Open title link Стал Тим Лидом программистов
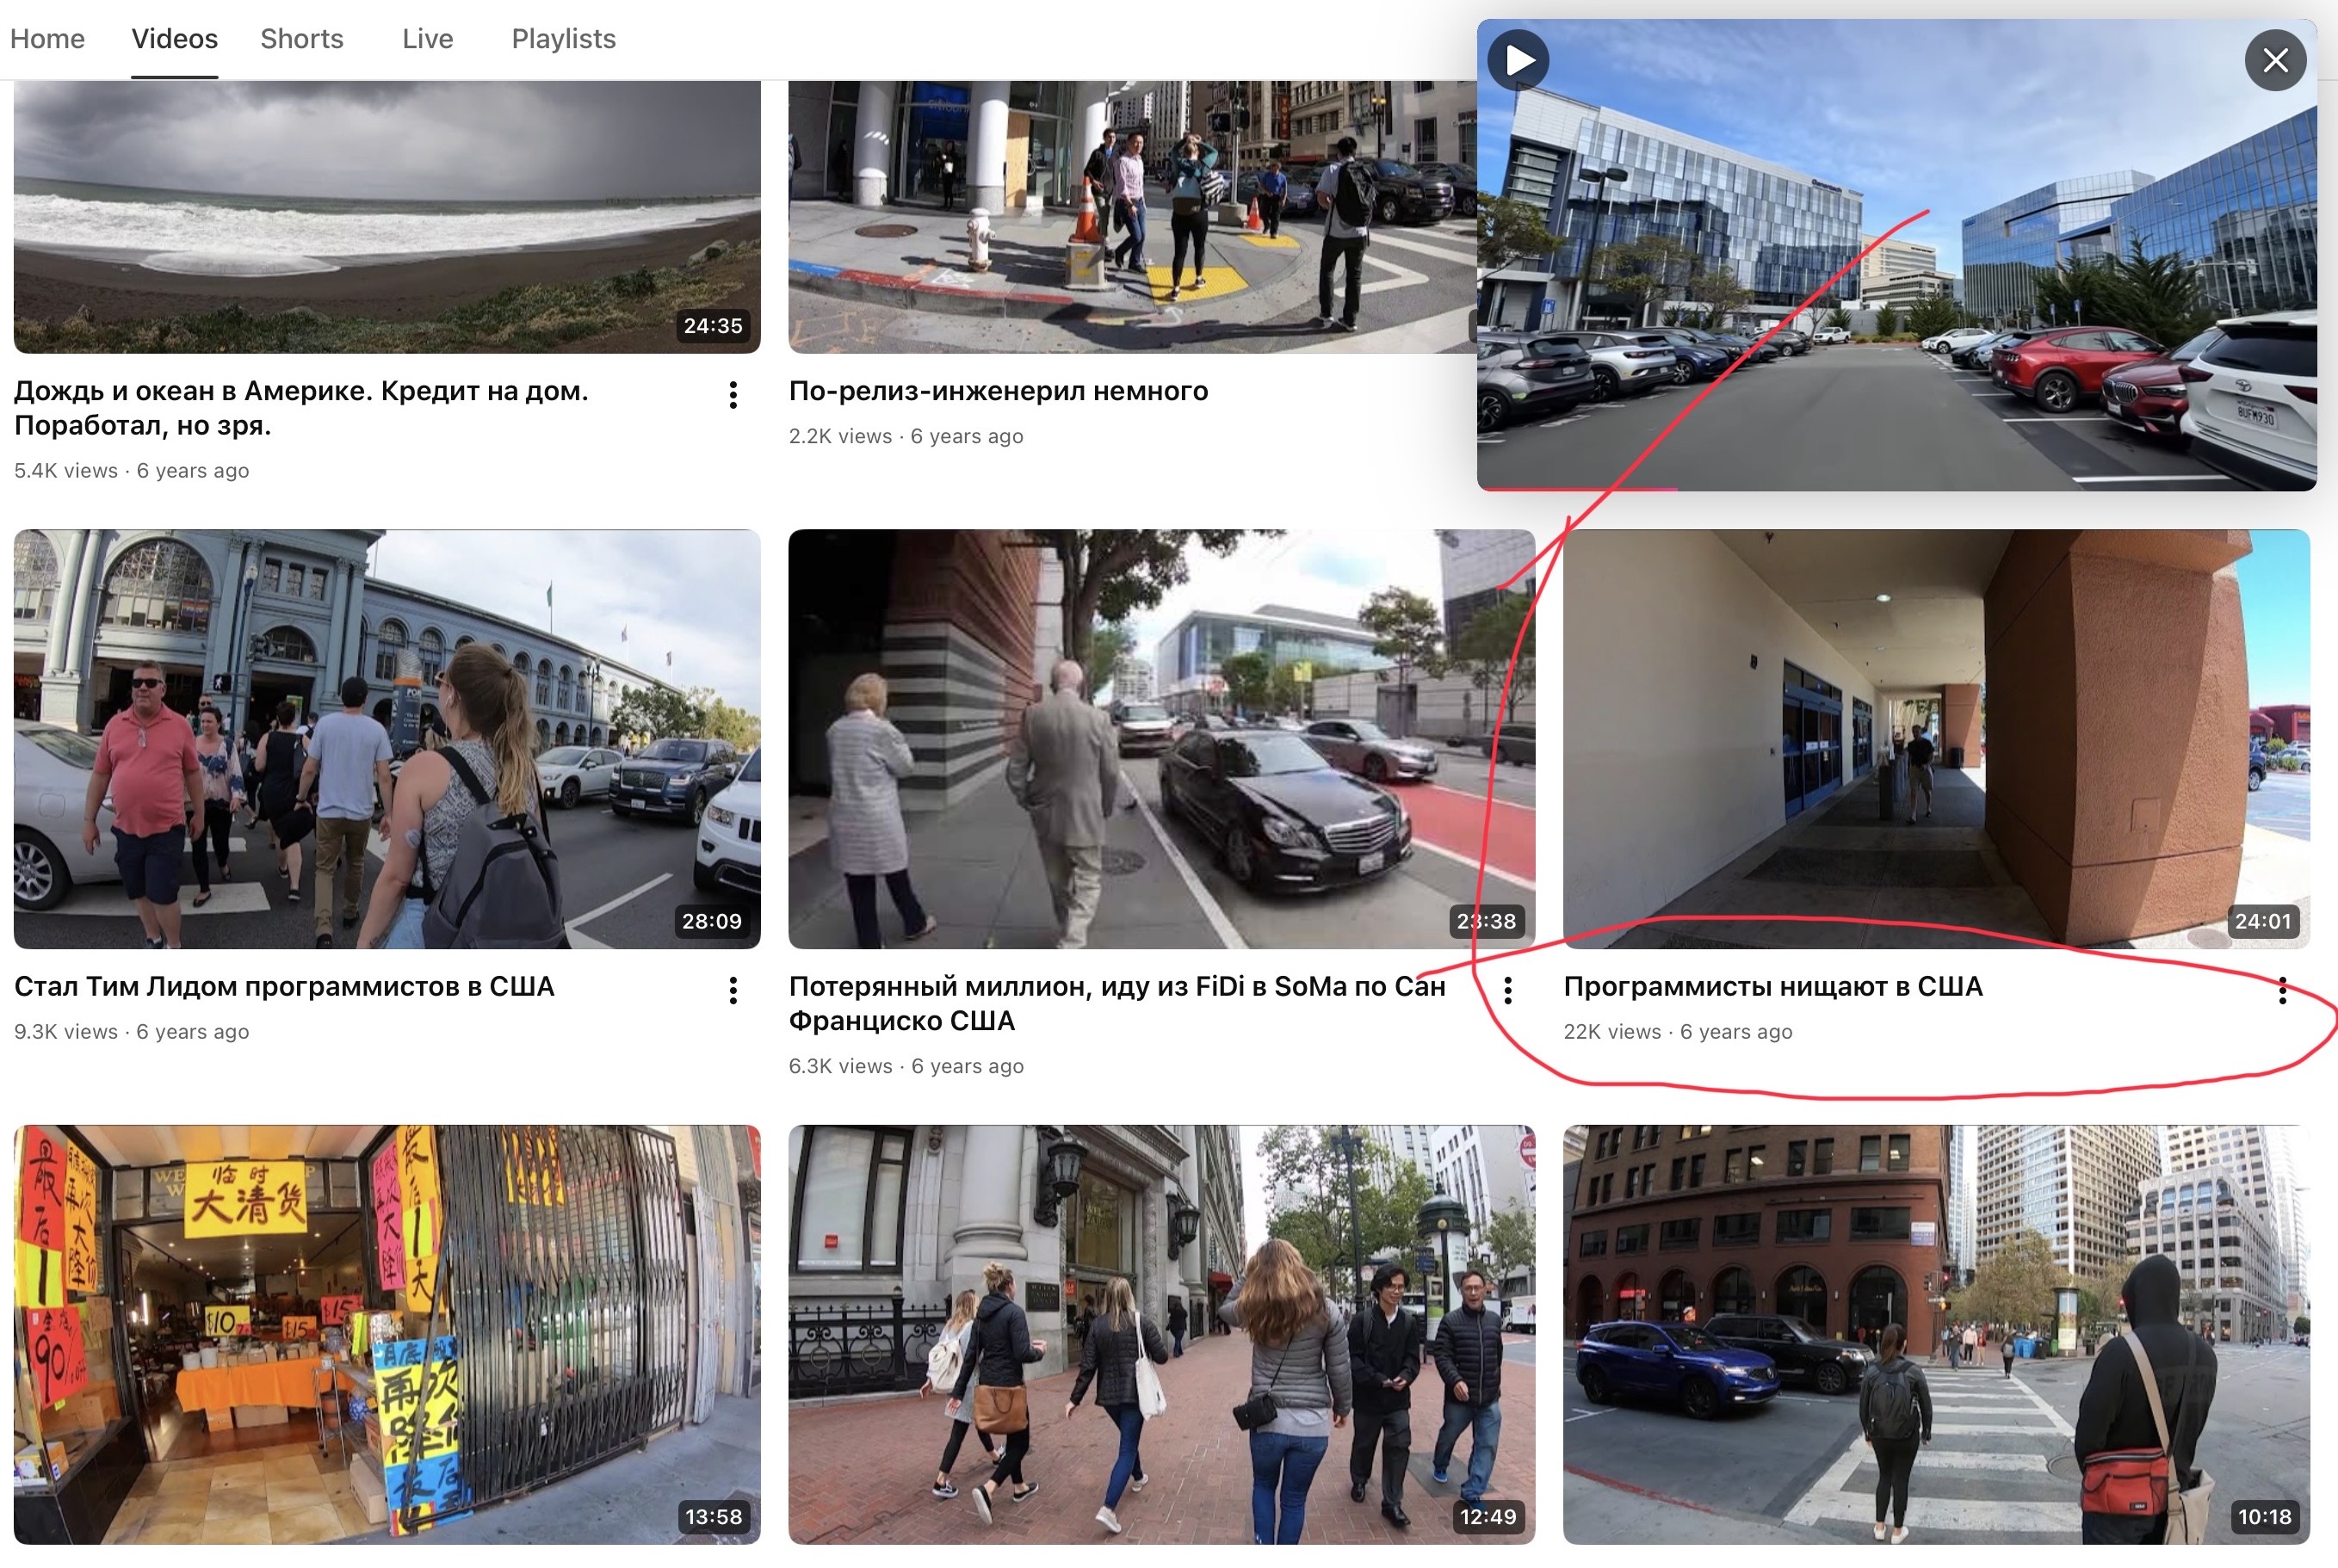This screenshot has height=1568, width=2338. point(284,986)
